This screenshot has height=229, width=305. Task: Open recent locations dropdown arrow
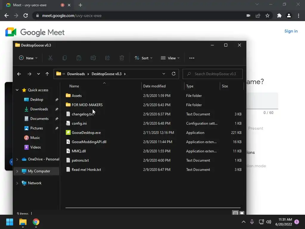point(38,74)
